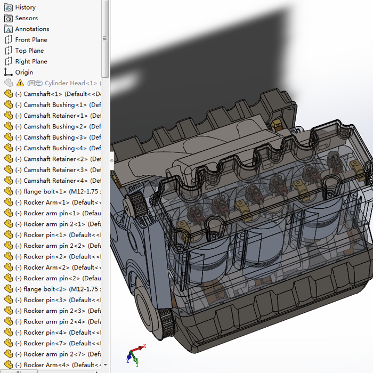Click the Annotations folder icon

click(9, 29)
